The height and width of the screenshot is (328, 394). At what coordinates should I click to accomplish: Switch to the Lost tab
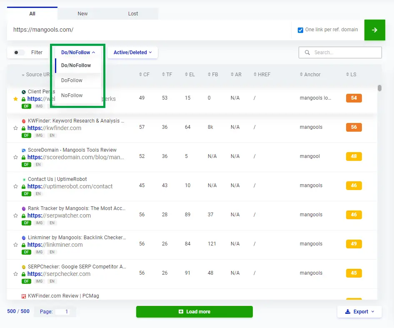tap(133, 14)
